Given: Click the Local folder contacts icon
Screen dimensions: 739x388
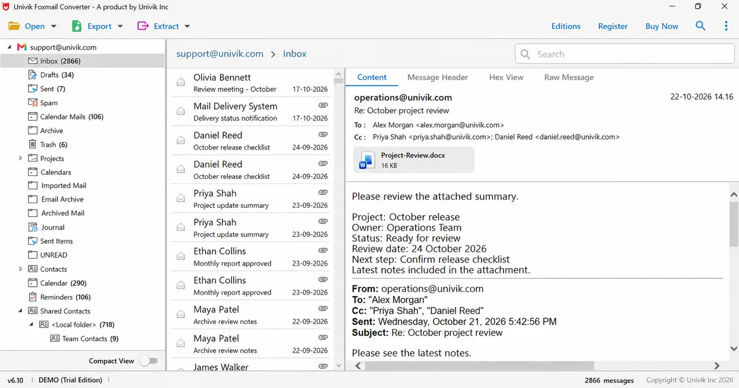Looking at the screenshot, I should (44, 324).
